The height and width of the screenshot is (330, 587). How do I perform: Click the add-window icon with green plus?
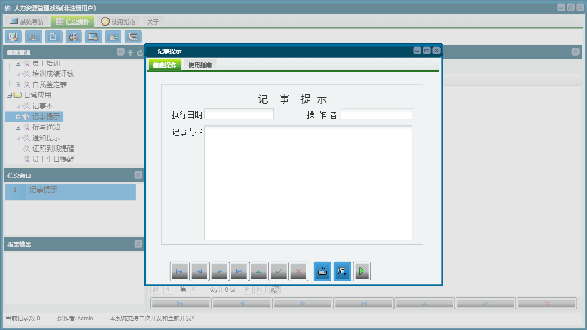(113, 37)
